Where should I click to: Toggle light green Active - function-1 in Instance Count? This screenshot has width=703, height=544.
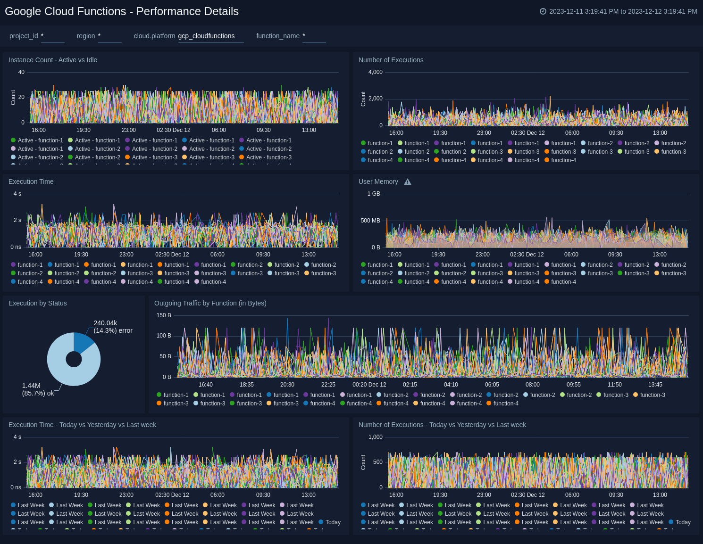point(94,140)
